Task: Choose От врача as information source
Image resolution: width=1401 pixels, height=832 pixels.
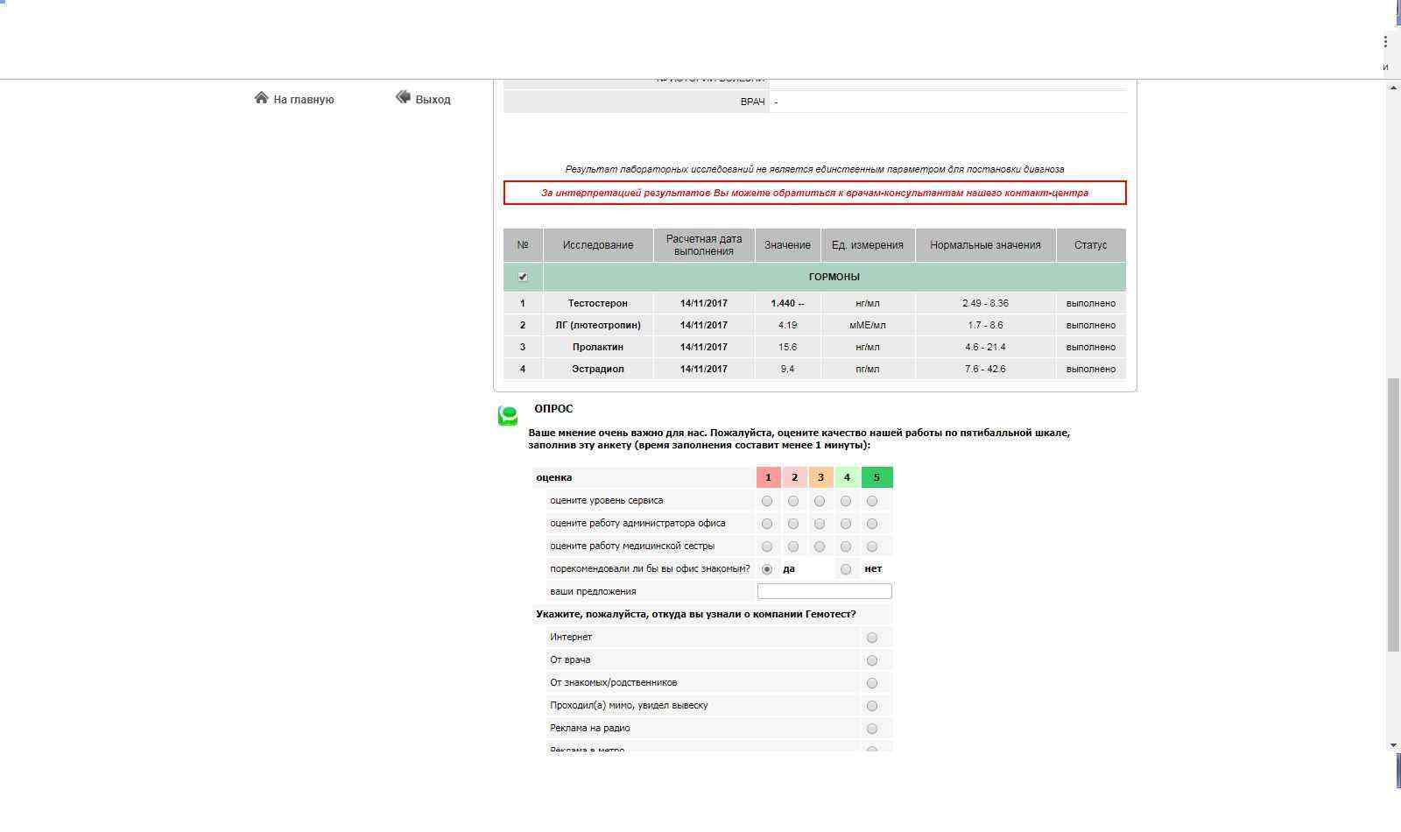Action: point(872,660)
